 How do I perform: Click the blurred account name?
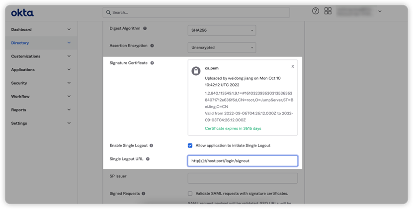pos(354,11)
